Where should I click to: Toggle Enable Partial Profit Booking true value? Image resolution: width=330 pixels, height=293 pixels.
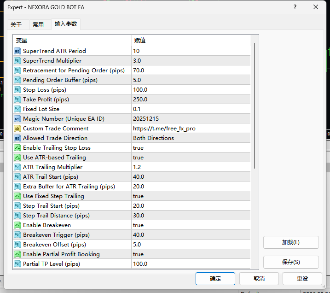pyautogui.click(x=191, y=254)
